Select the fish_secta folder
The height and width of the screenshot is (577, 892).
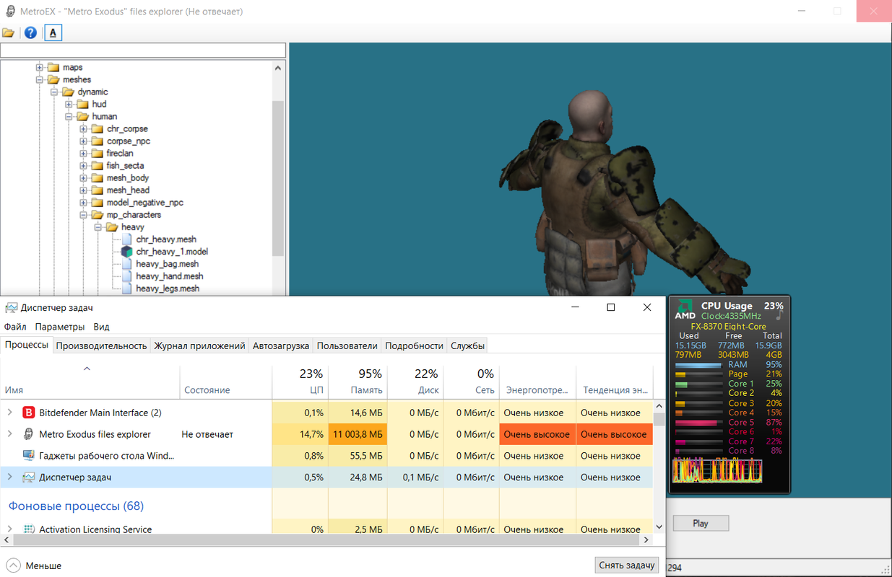pyautogui.click(x=125, y=166)
